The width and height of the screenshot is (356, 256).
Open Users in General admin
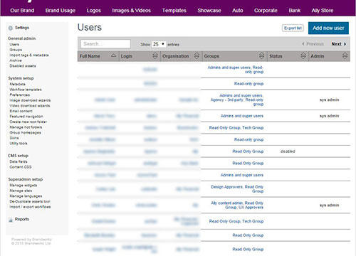14,44
